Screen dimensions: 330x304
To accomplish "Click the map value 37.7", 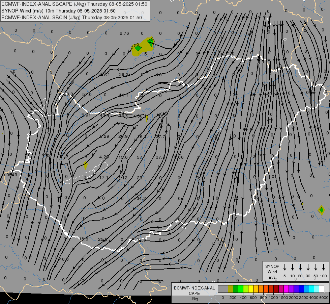I will coord(160,137).
